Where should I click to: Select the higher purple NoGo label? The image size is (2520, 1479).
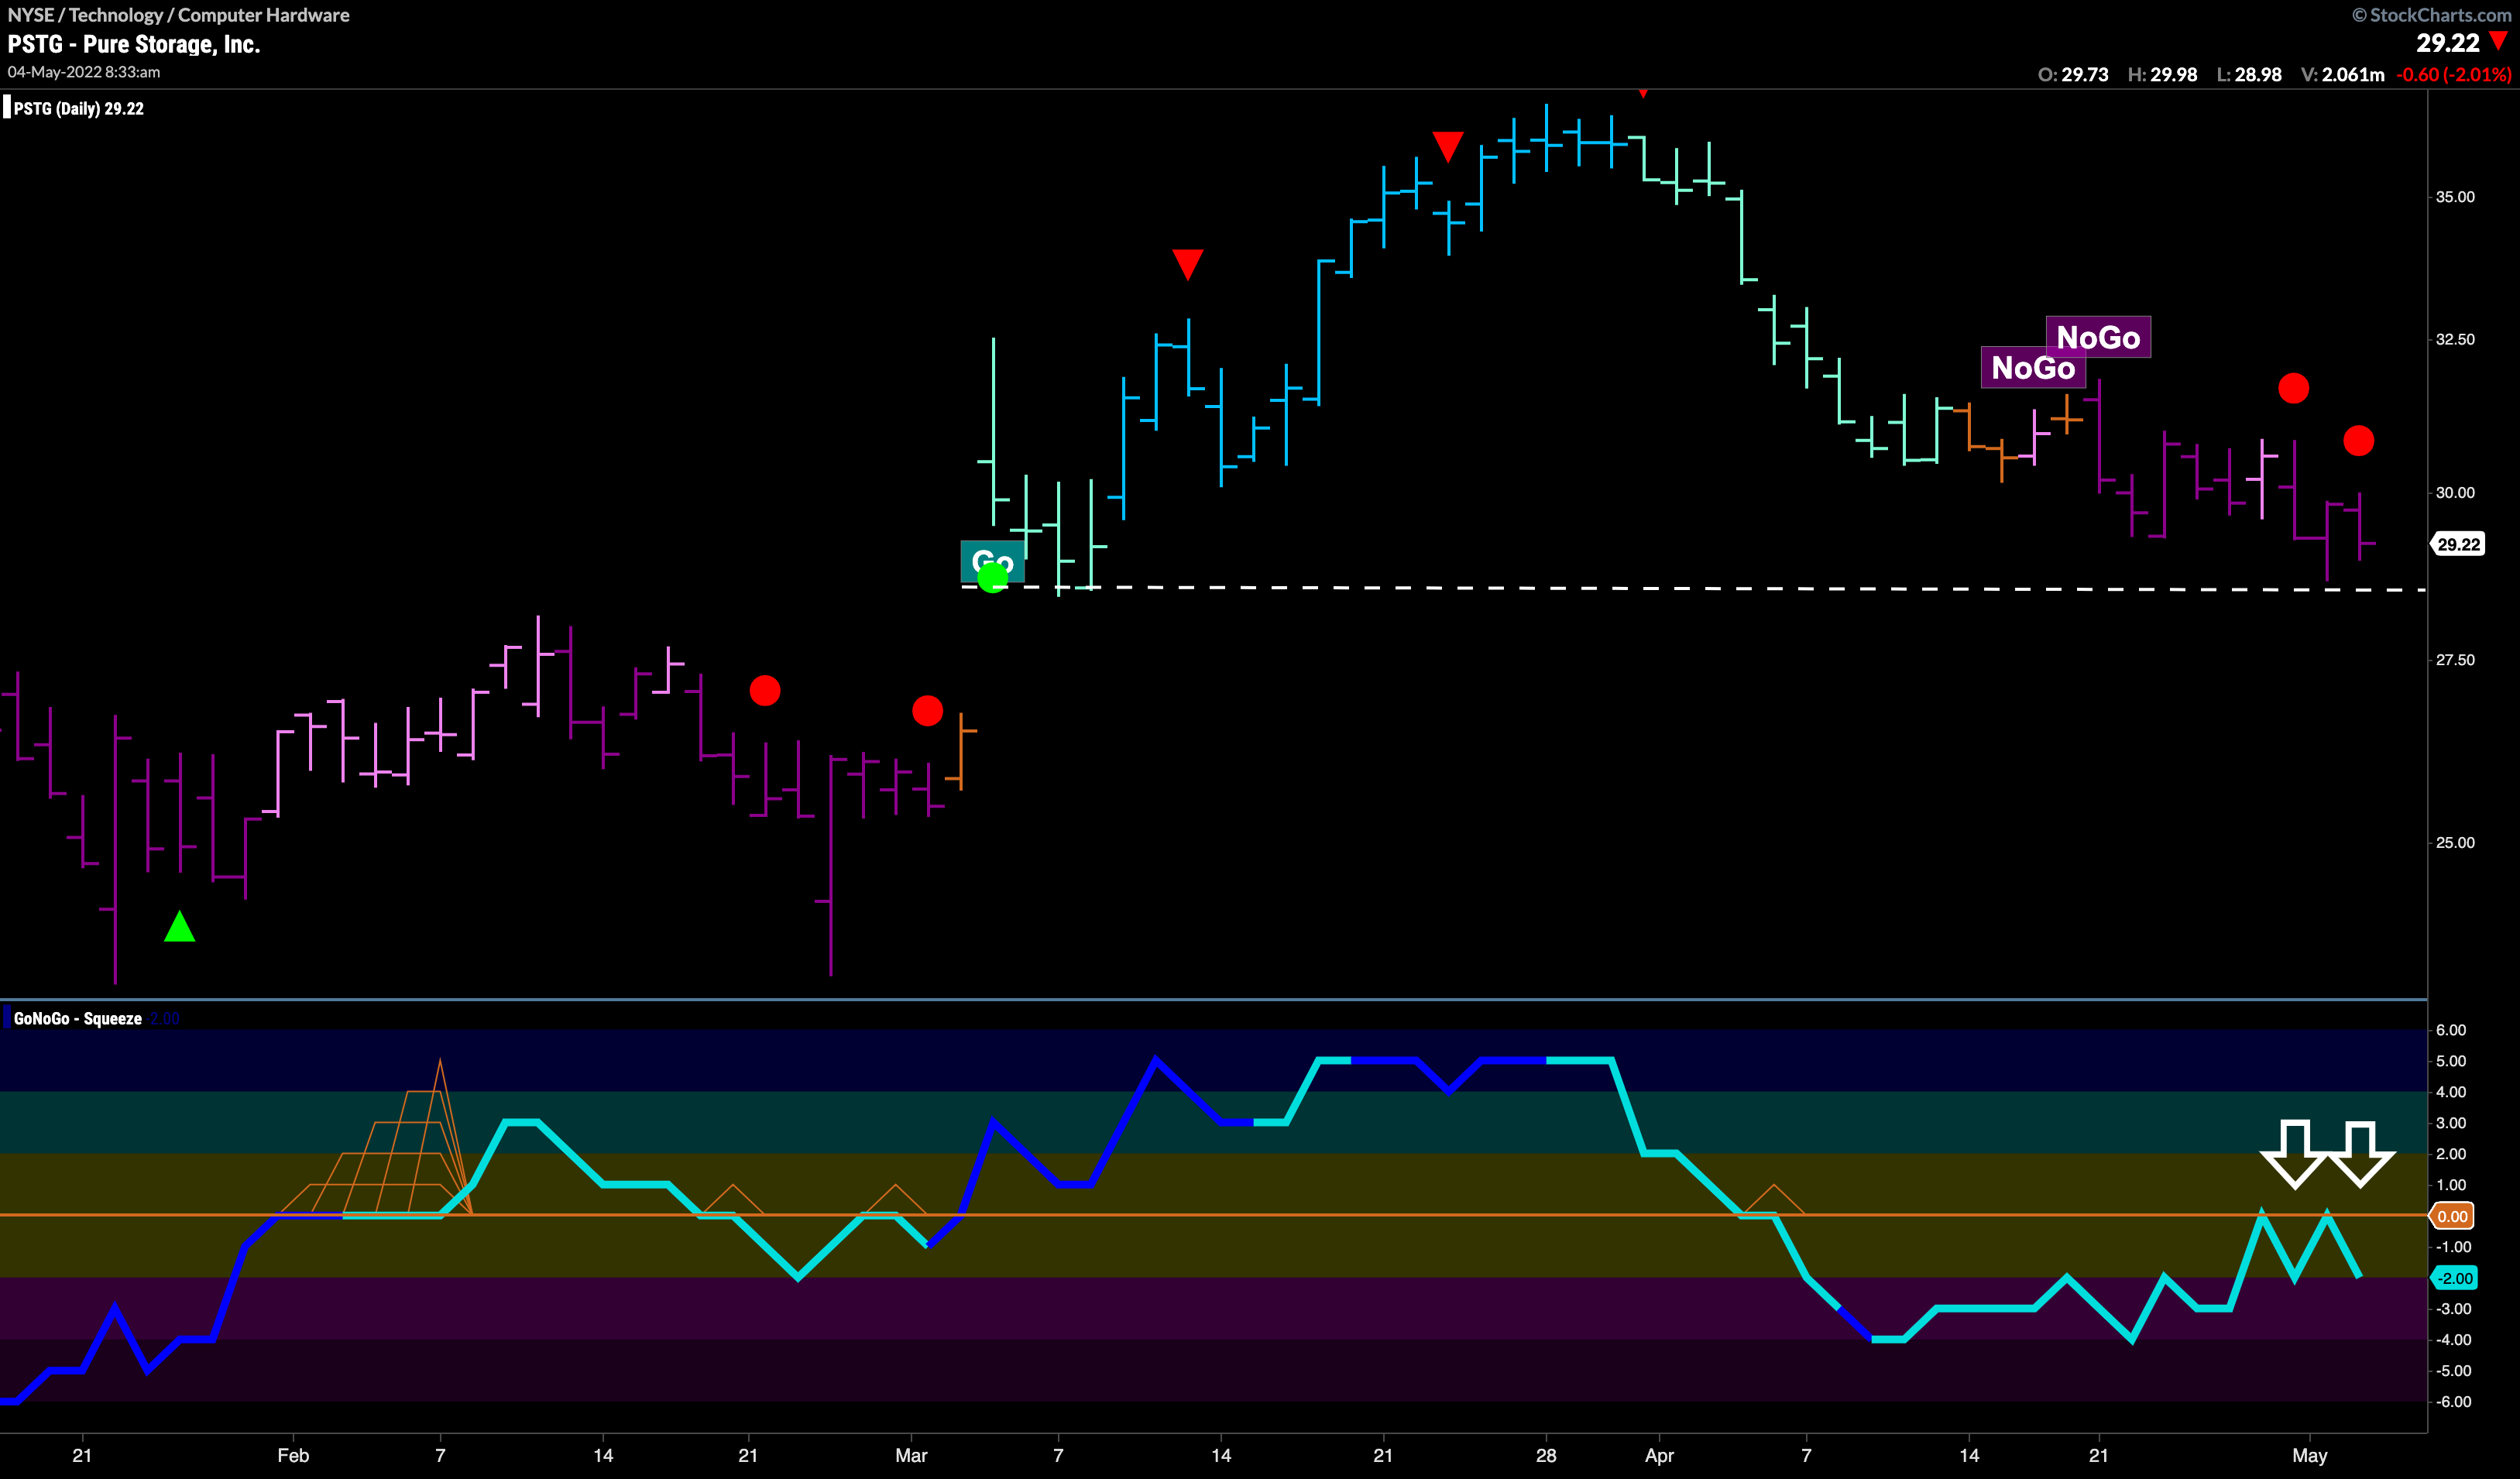[2098, 337]
